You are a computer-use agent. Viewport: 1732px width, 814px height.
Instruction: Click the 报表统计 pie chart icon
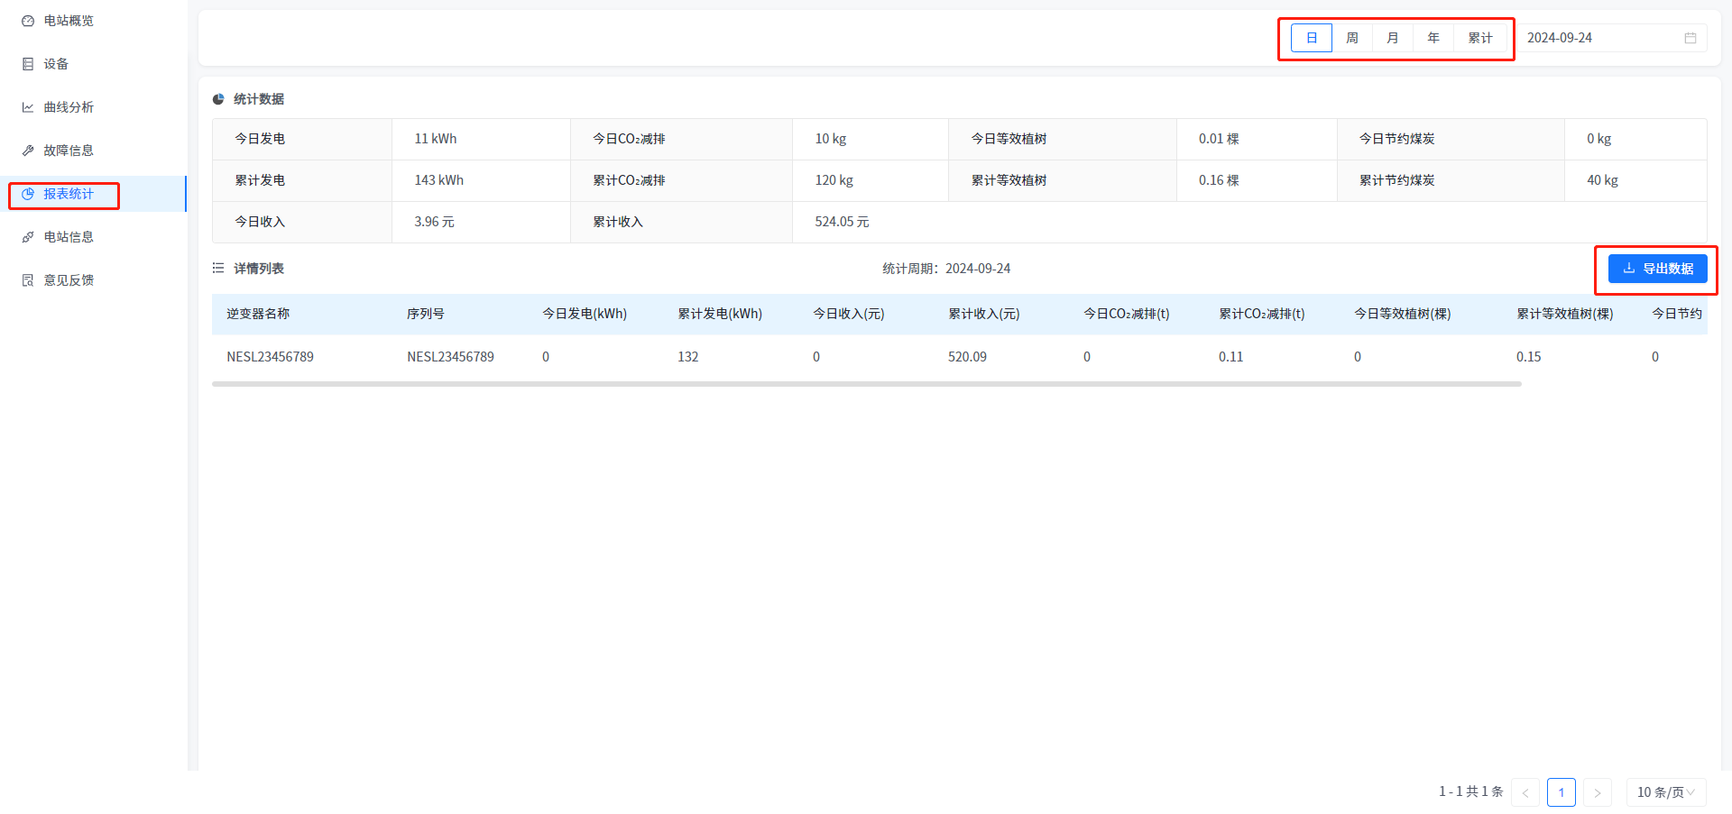pyautogui.click(x=28, y=194)
